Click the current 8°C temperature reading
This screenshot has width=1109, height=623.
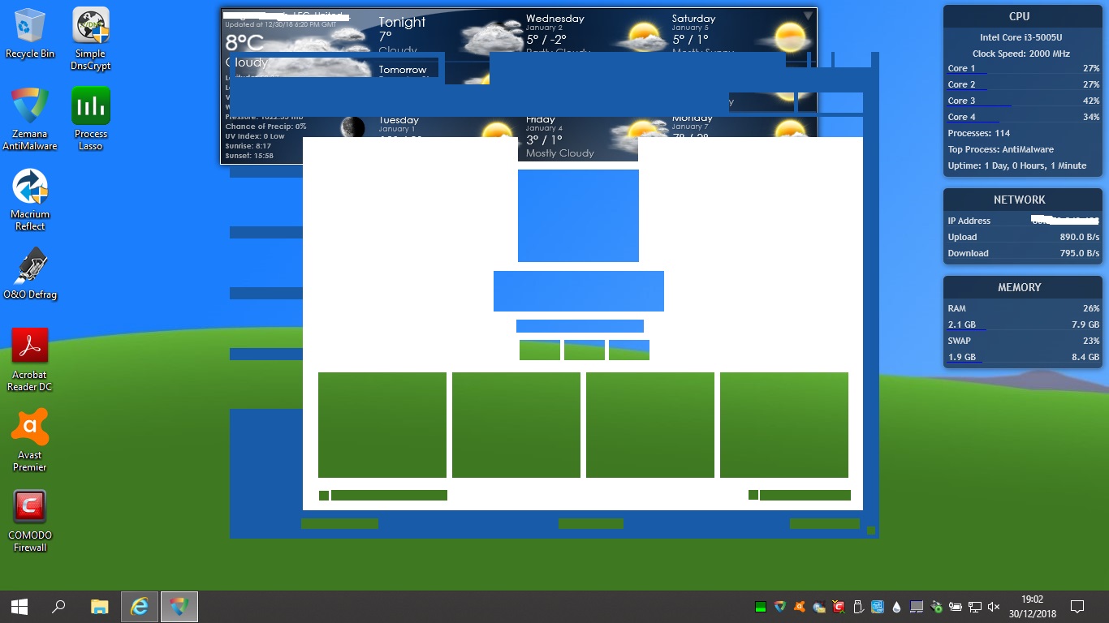(x=244, y=42)
